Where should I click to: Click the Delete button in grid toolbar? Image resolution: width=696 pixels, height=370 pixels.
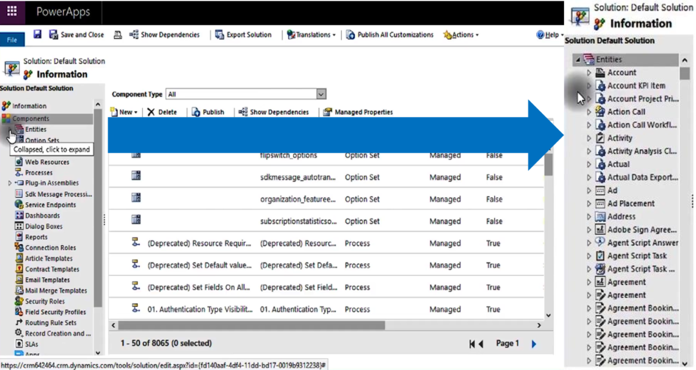coord(162,112)
